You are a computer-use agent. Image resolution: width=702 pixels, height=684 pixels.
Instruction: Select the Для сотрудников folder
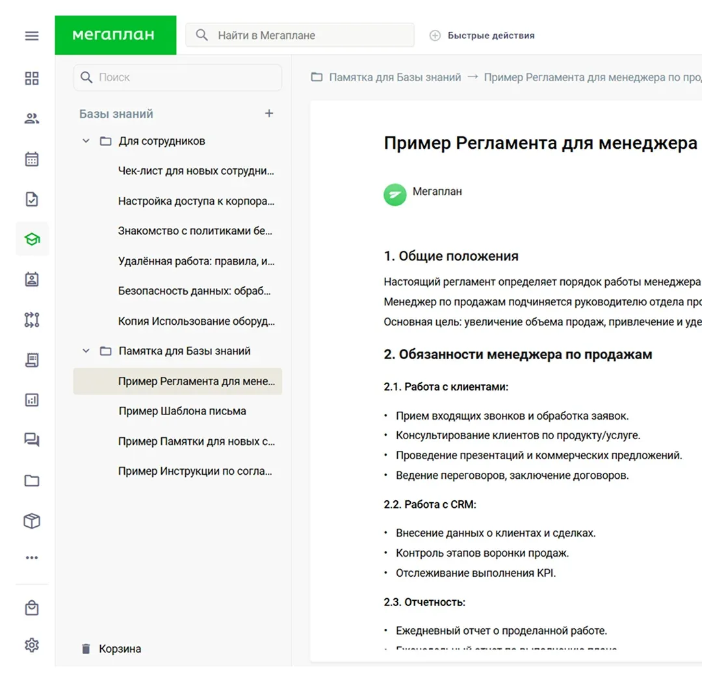[x=162, y=141]
